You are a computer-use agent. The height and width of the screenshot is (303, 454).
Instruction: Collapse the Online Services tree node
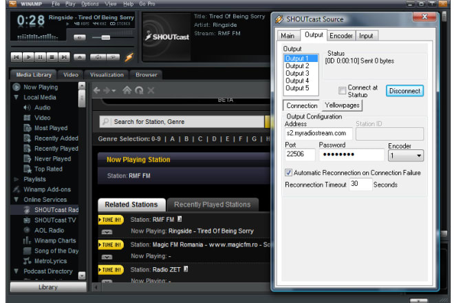pyautogui.click(x=17, y=200)
